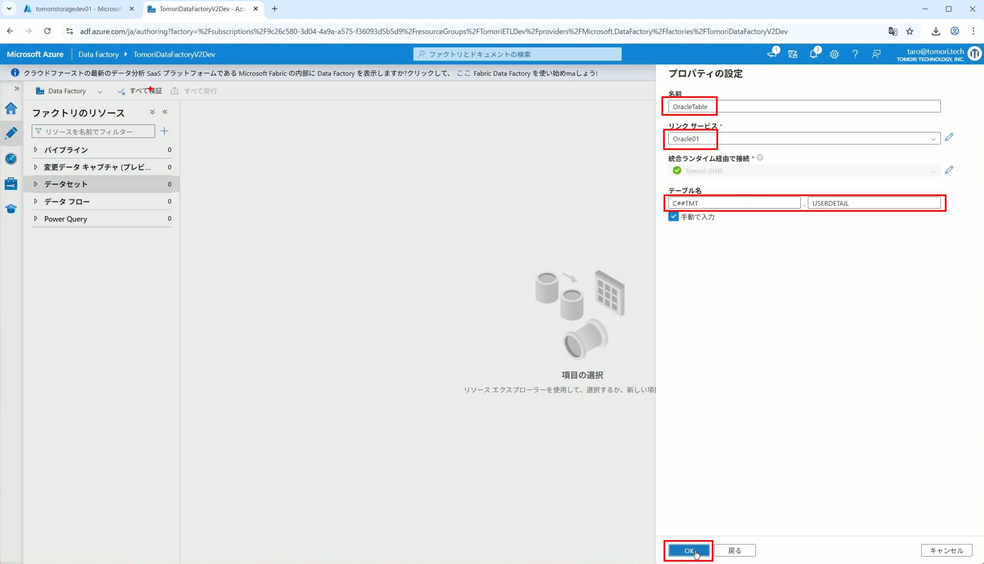Click the OK button
This screenshot has width=984, height=564.
[x=688, y=550]
